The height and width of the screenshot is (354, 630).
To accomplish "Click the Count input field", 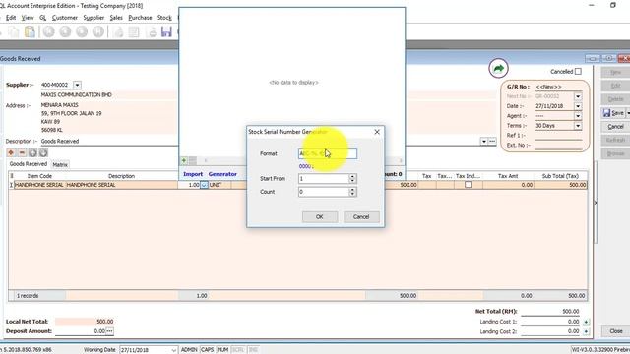I will point(324,192).
